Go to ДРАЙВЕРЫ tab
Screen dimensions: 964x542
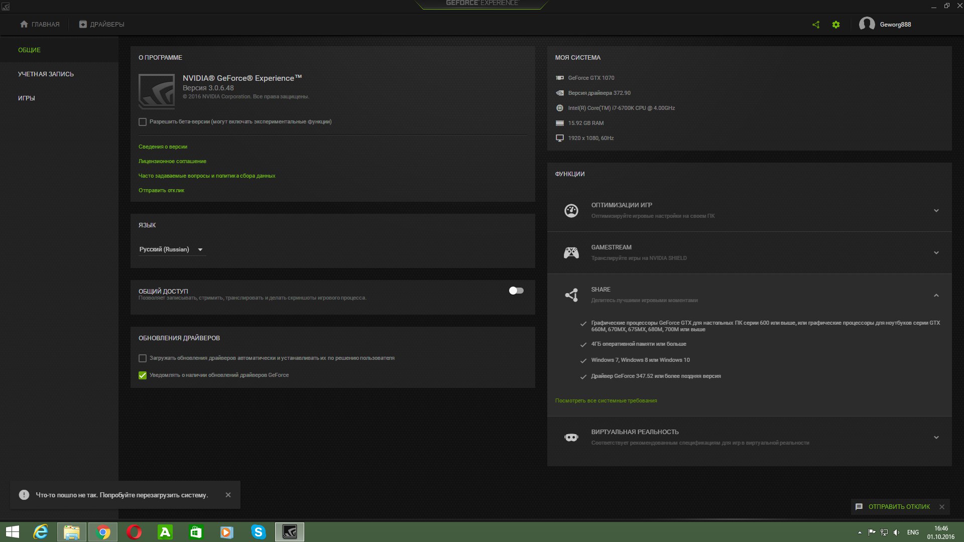pos(101,24)
